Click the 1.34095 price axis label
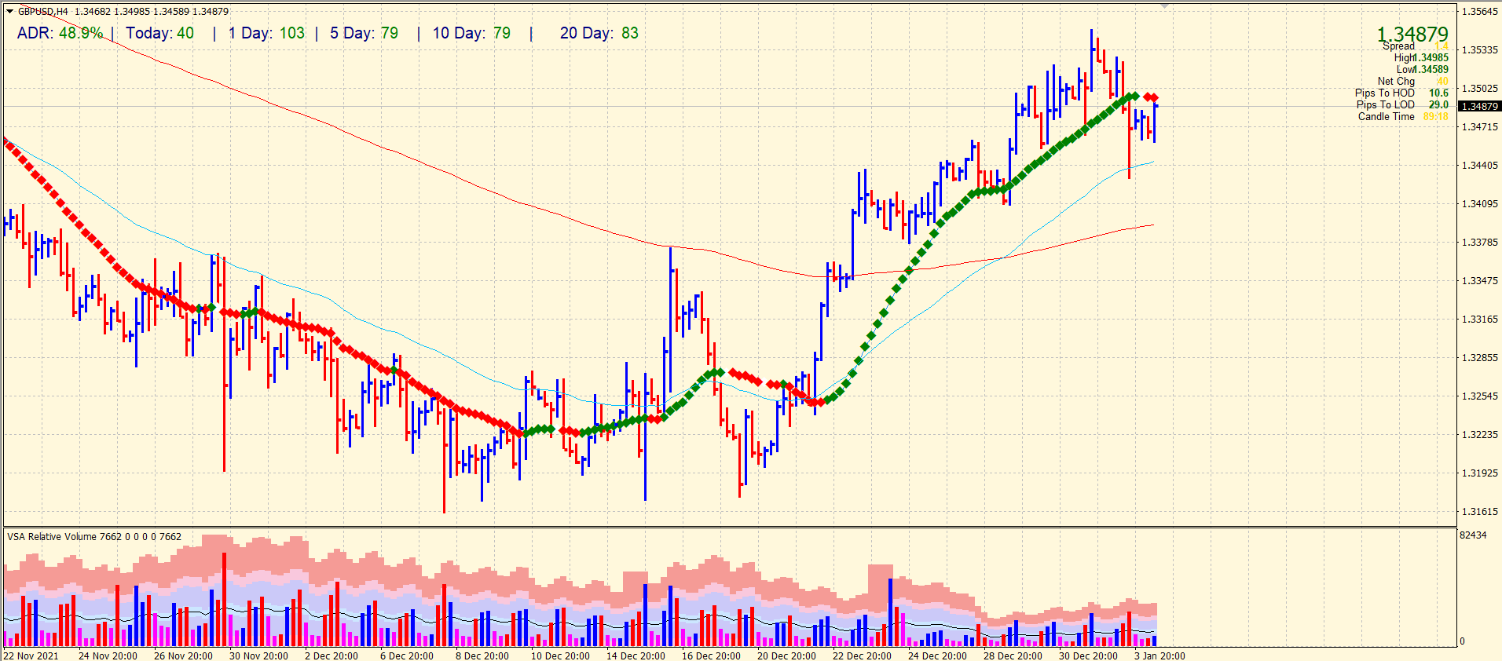 [1480, 204]
